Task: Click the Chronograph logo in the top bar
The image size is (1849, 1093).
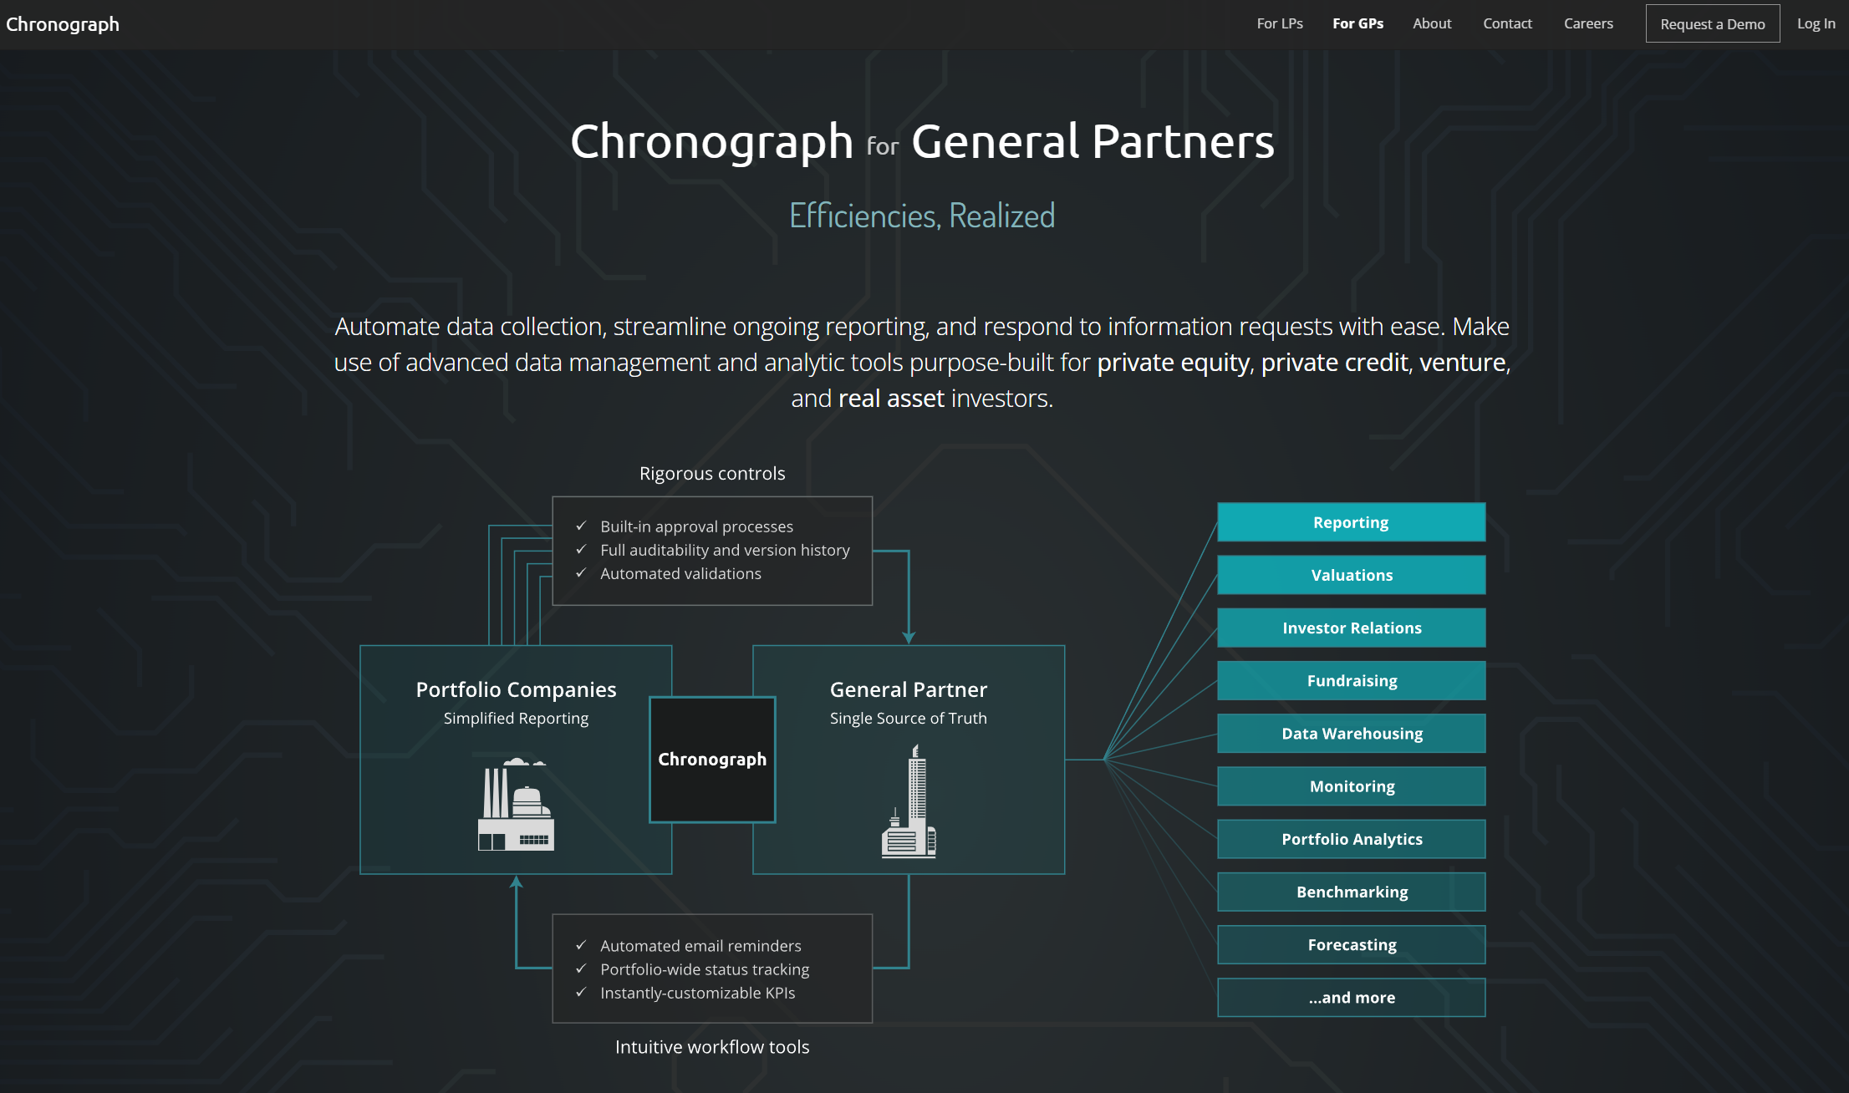Action: point(63,24)
